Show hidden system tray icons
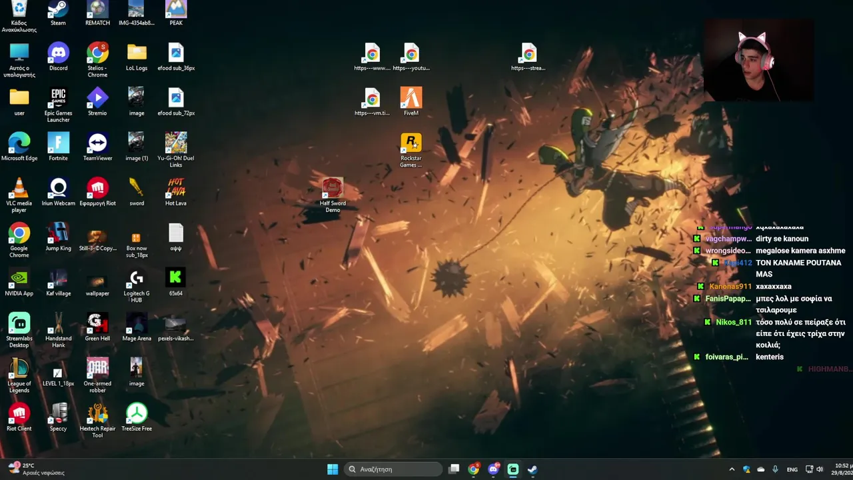The width and height of the screenshot is (853, 480). 732,469
